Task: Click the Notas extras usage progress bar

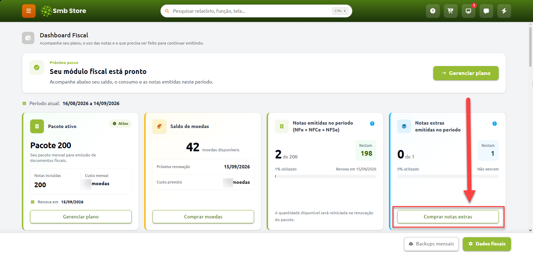Action: (x=448, y=176)
